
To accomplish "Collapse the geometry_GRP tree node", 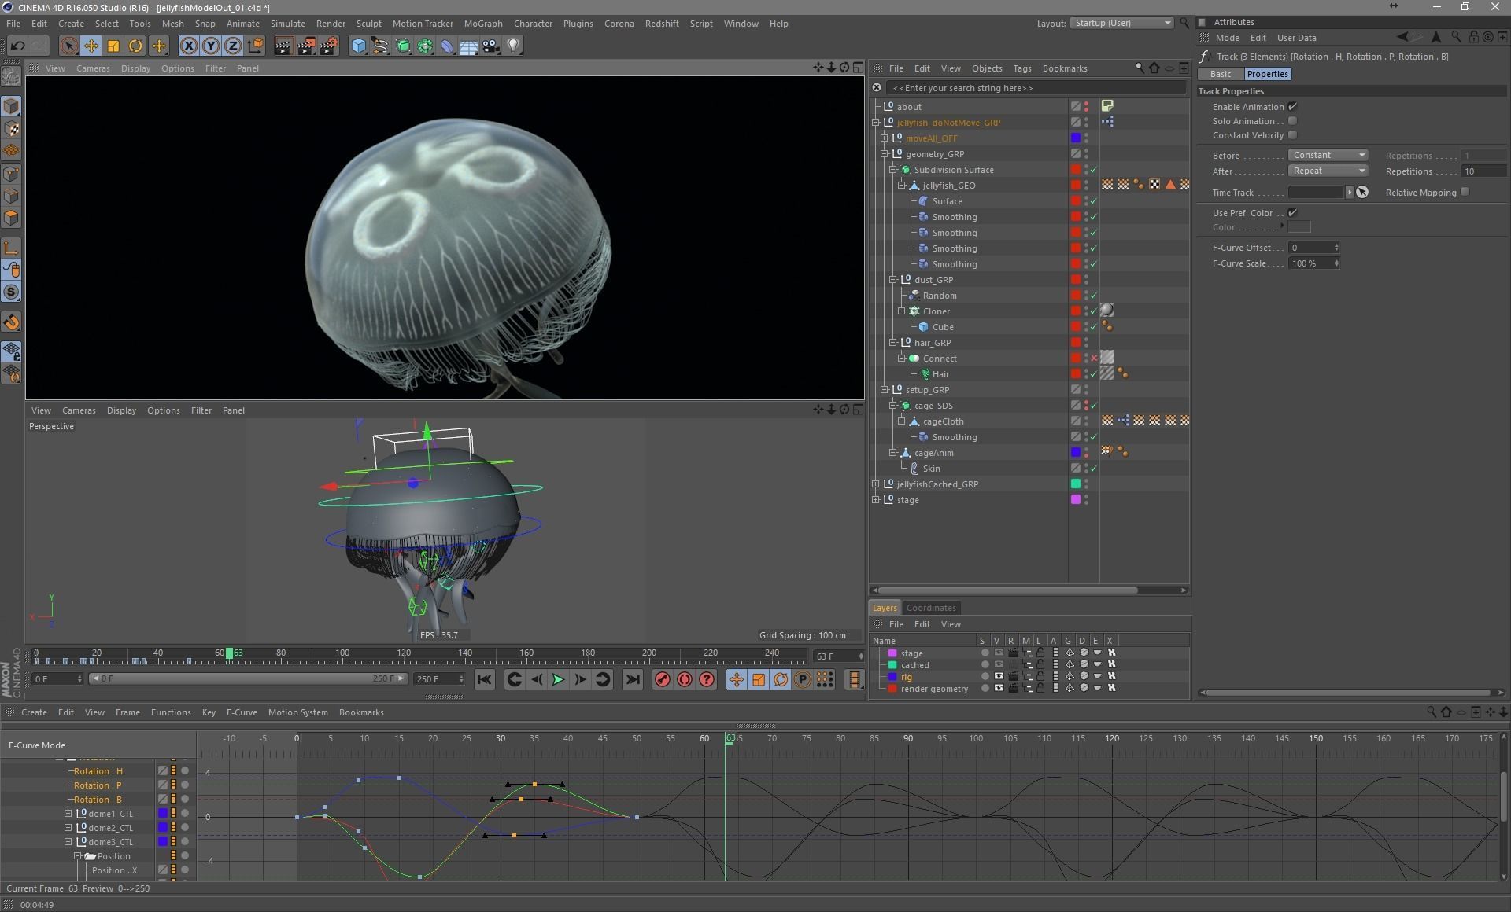I will (x=885, y=154).
